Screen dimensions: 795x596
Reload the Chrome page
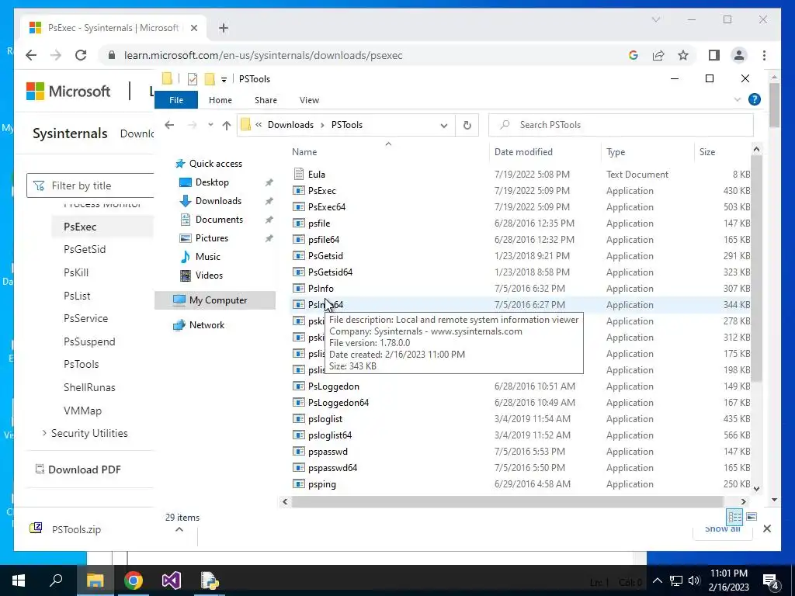coord(81,55)
